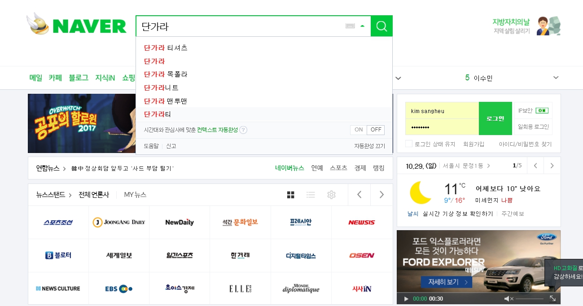Expand the 이수민 notification dropdown

556,78
